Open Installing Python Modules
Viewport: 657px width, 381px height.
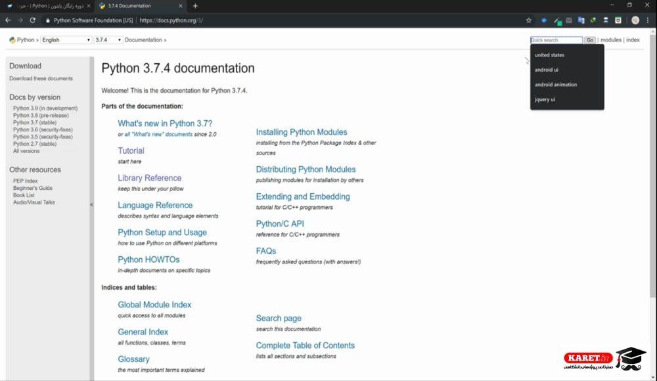(302, 132)
